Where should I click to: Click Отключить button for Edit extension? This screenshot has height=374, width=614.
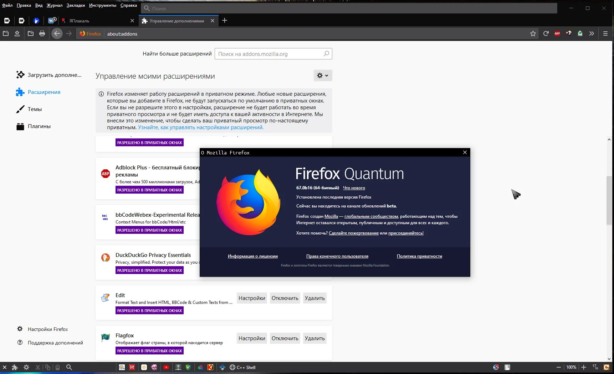pyautogui.click(x=285, y=298)
